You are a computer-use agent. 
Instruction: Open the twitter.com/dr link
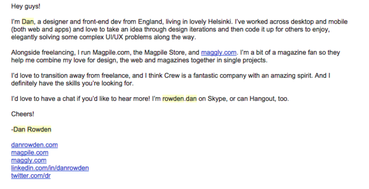(31, 176)
